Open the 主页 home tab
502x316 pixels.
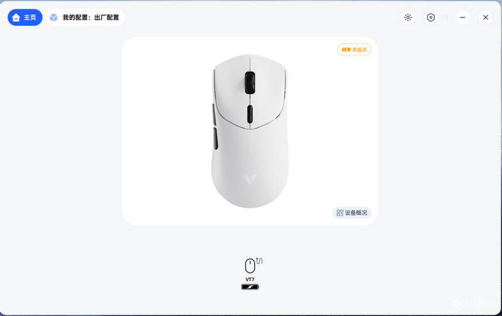coord(25,18)
